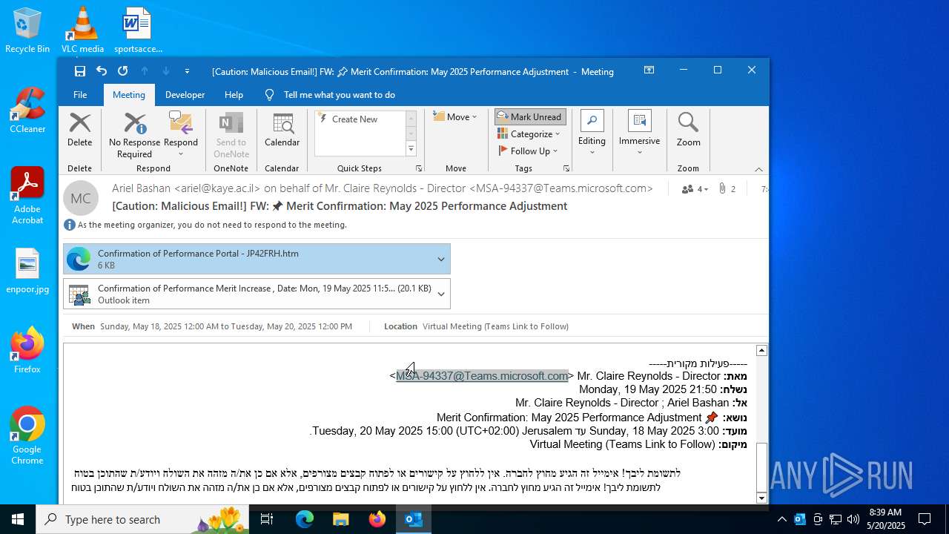949x534 pixels.
Task: Open enpoor.jpg image file
Action: click(27, 271)
